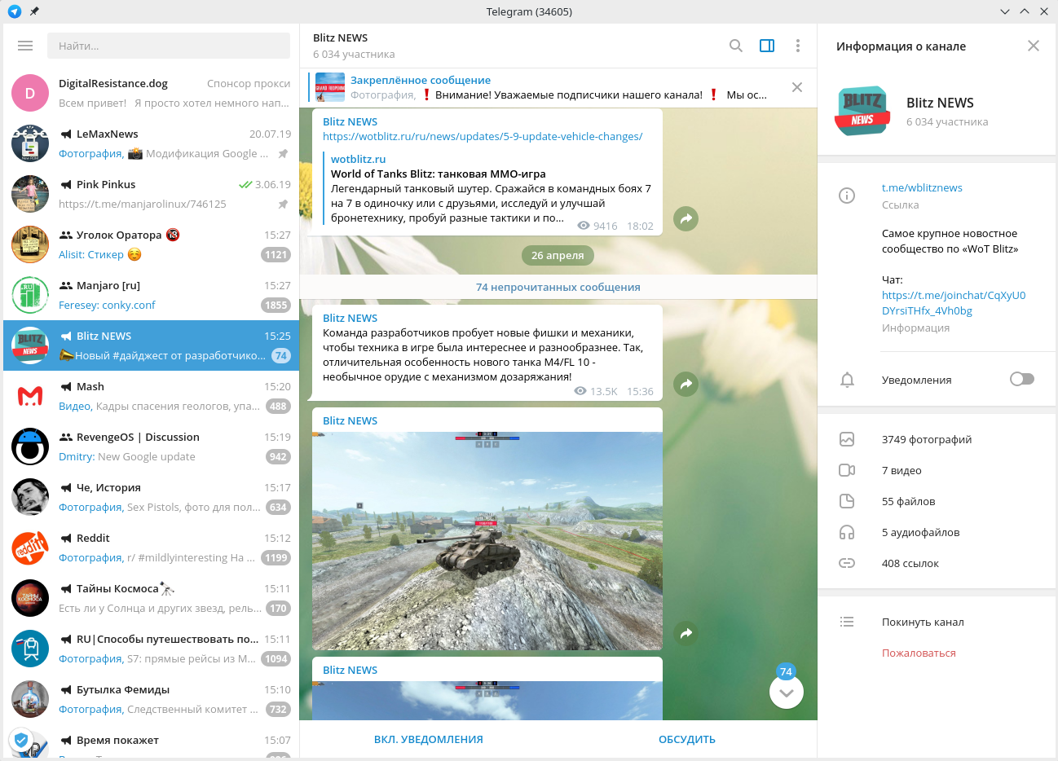
Task: Open Тайны Космоса channel chat
Action: tap(152, 598)
